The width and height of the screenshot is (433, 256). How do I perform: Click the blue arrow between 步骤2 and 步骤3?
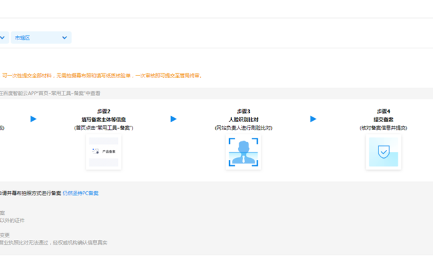(x=173, y=119)
